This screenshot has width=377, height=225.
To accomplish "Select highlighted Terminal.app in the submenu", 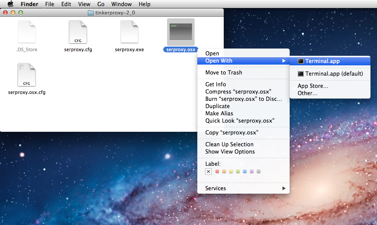I will point(330,61).
